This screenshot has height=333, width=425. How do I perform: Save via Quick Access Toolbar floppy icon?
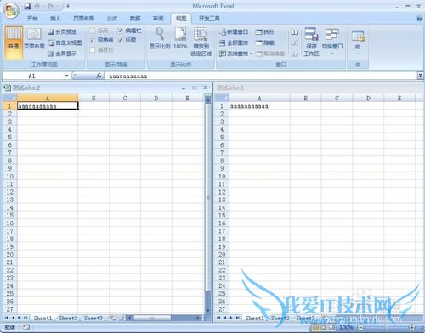[27, 6]
